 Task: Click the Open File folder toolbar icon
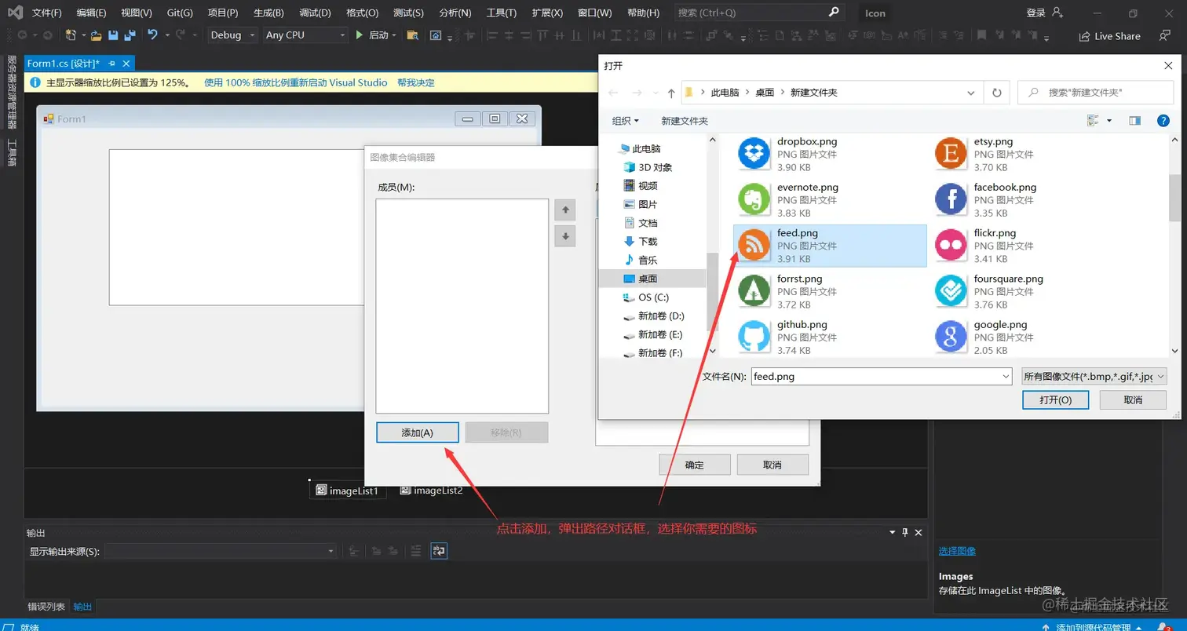click(x=96, y=35)
